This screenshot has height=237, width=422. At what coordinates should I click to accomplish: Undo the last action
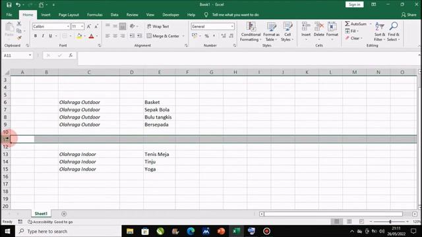click(x=18, y=5)
